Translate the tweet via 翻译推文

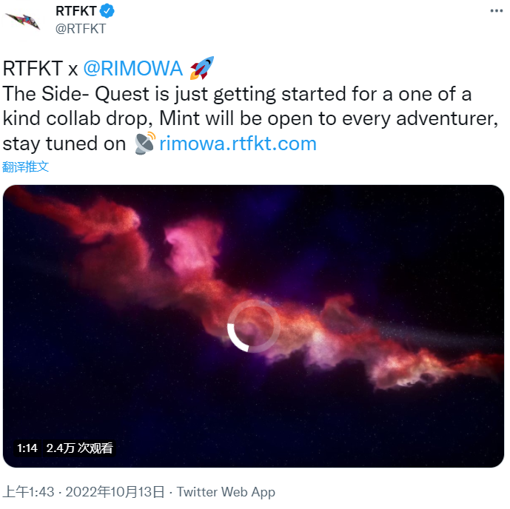(26, 166)
